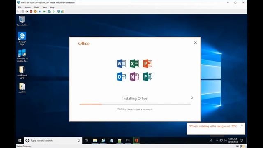Open the View menu
Image resolution: width=263 pixels, height=148 pixels.
45,7
